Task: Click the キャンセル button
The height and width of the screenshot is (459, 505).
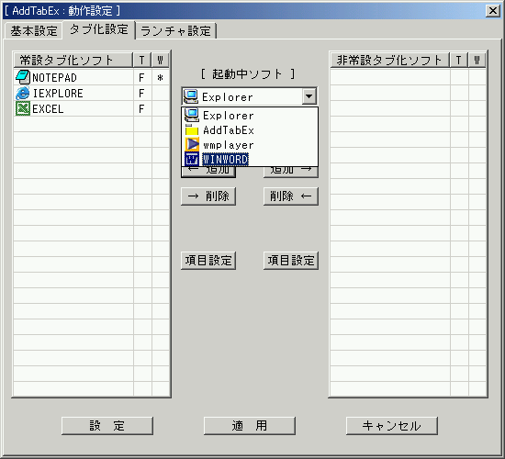Action: coord(392,426)
